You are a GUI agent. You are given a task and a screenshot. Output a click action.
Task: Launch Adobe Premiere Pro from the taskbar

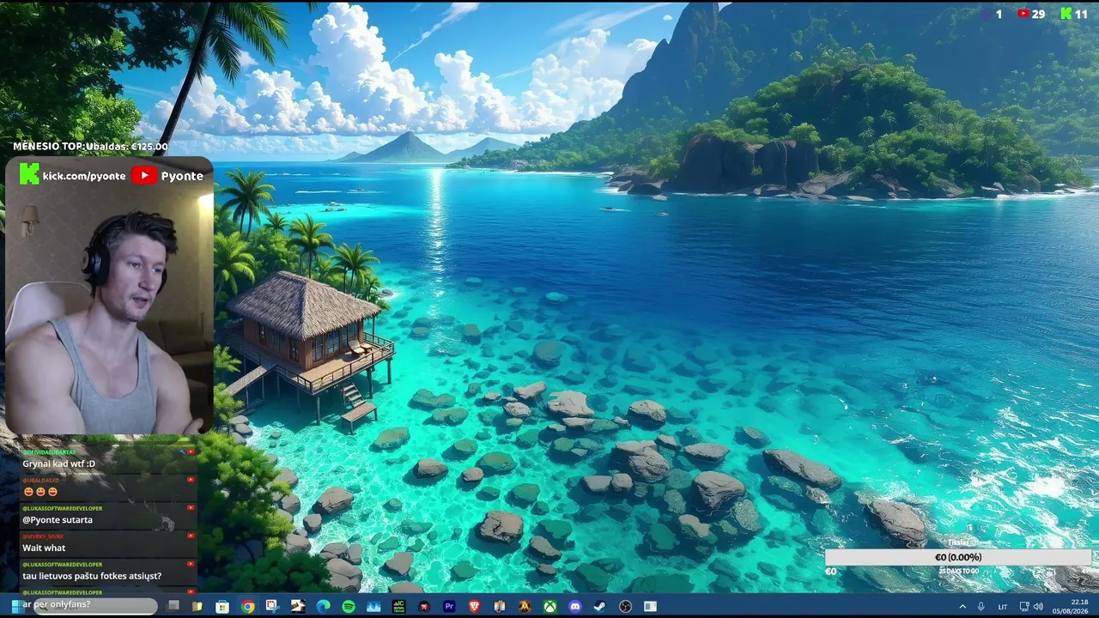click(449, 606)
